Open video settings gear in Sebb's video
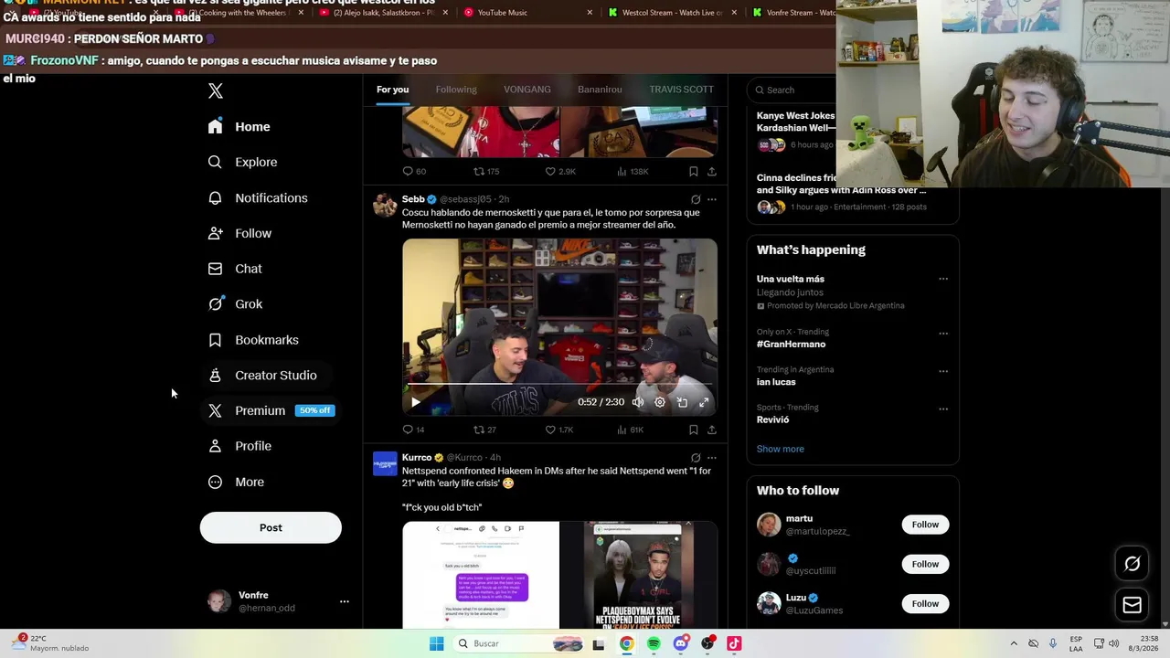 [660, 402]
